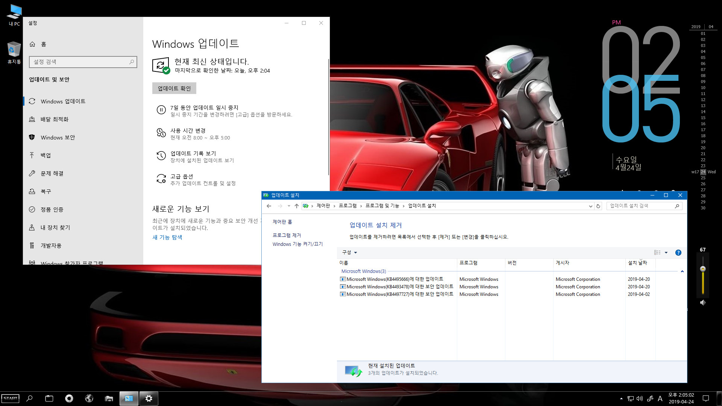Open the 구성 dropdown menu
The width and height of the screenshot is (722, 406).
(349, 252)
